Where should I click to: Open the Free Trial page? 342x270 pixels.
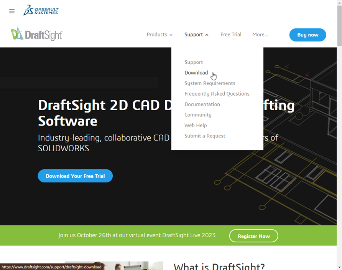pyautogui.click(x=231, y=35)
